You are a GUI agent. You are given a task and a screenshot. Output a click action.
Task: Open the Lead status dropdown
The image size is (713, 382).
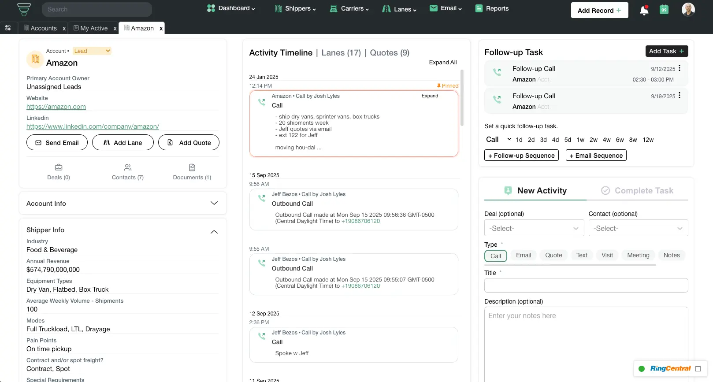92,51
